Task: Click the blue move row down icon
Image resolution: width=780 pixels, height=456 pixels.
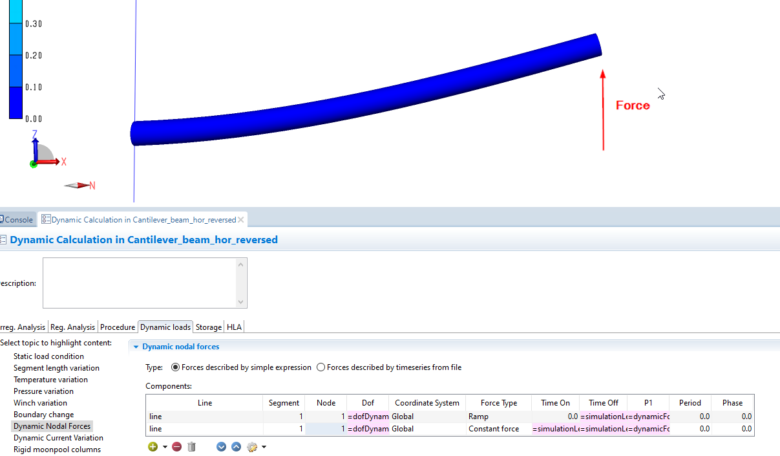Action: tap(221, 447)
